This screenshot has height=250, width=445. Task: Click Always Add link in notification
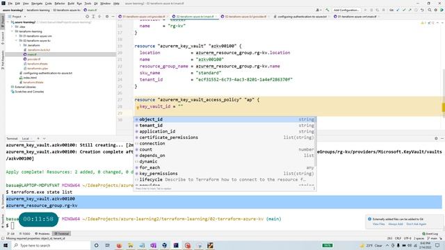tap(396, 224)
